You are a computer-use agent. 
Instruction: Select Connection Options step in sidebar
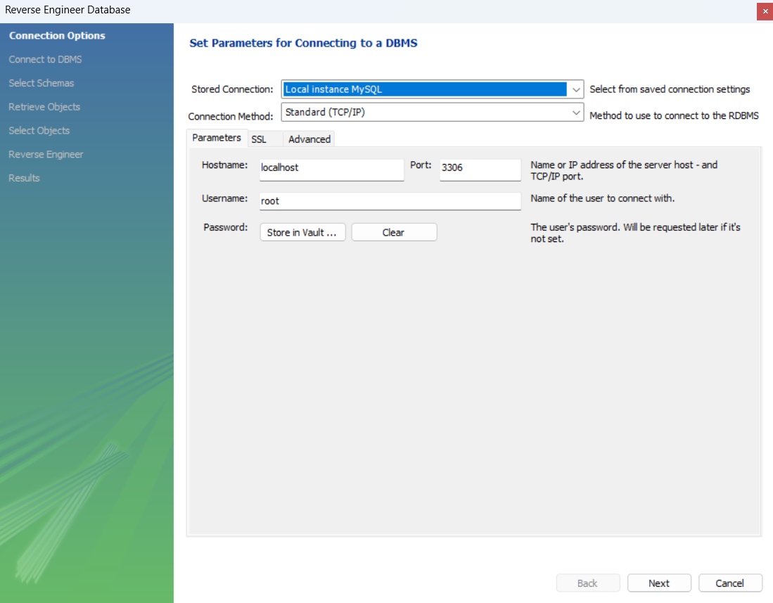coord(57,35)
